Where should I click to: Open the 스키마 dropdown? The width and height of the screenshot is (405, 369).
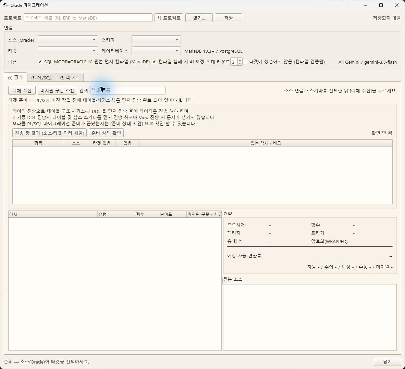point(156,40)
